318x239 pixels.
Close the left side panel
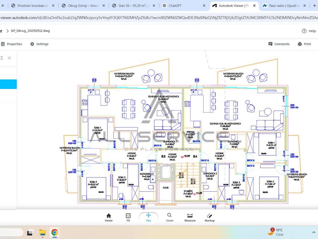[9, 58]
